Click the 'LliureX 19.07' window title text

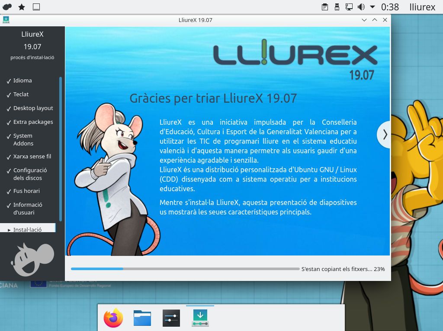coord(195,20)
